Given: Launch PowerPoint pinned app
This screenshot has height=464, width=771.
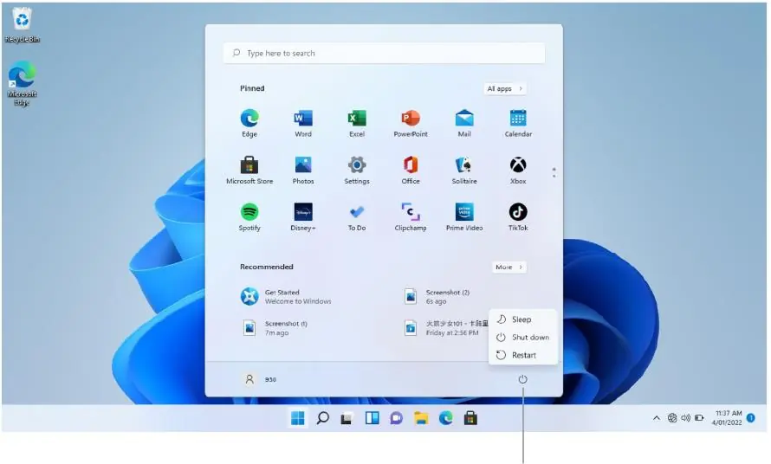Looking at the screenshot, I should click(x=411, y=123).
